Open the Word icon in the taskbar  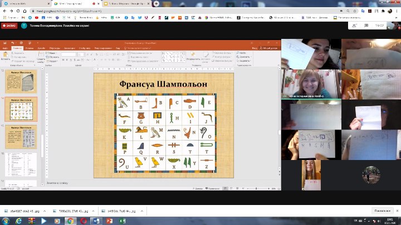pos(96,221)
